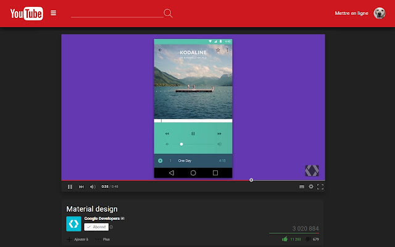Click fast-forward button in music player
This screenshot has width=395, height=247.
coord(219,133)
